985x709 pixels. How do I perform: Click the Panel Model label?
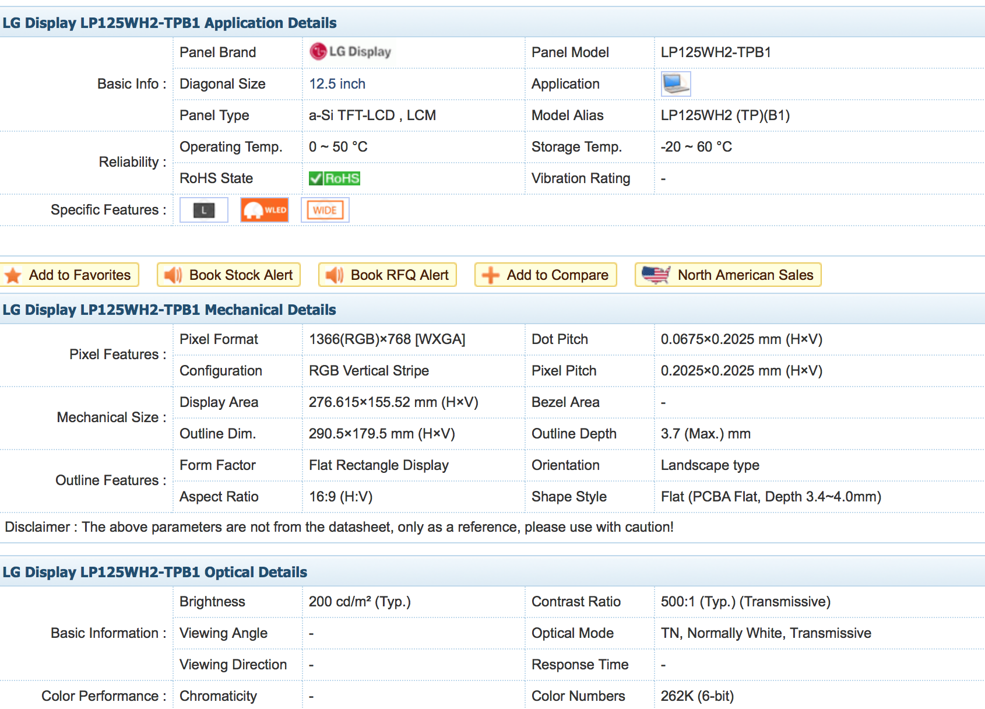coord(570,52)
